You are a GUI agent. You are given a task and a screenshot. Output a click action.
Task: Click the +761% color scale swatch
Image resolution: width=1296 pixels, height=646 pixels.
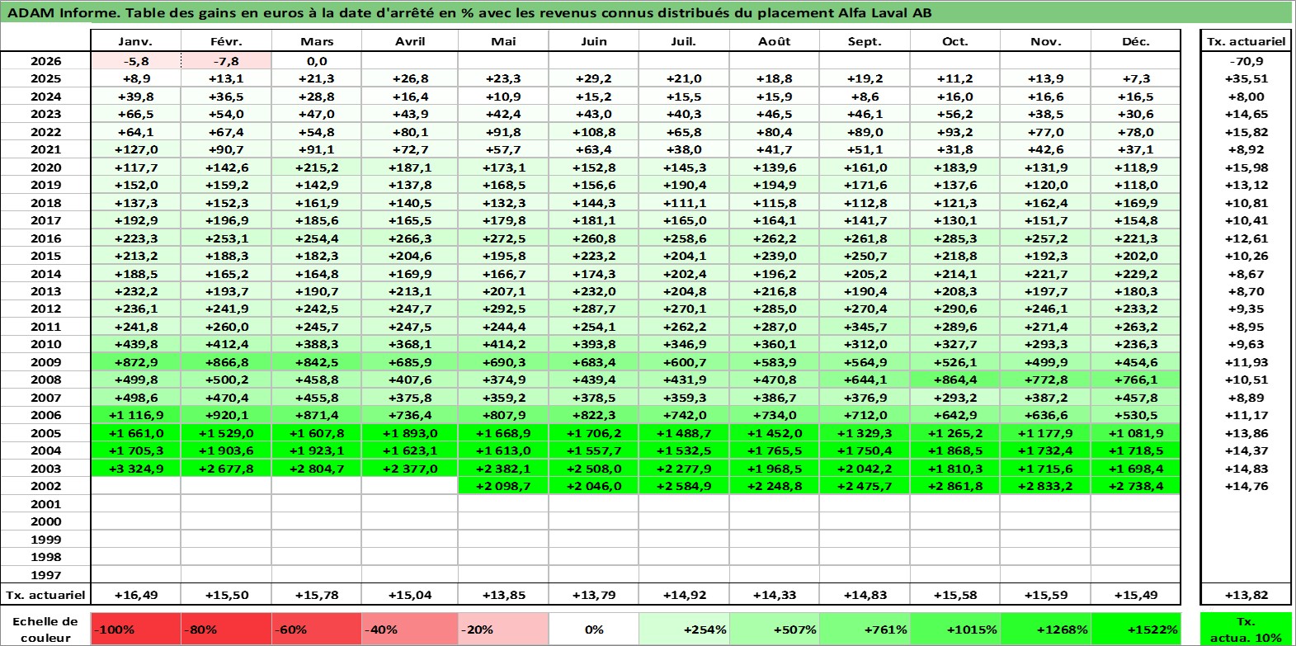[865, 629]
